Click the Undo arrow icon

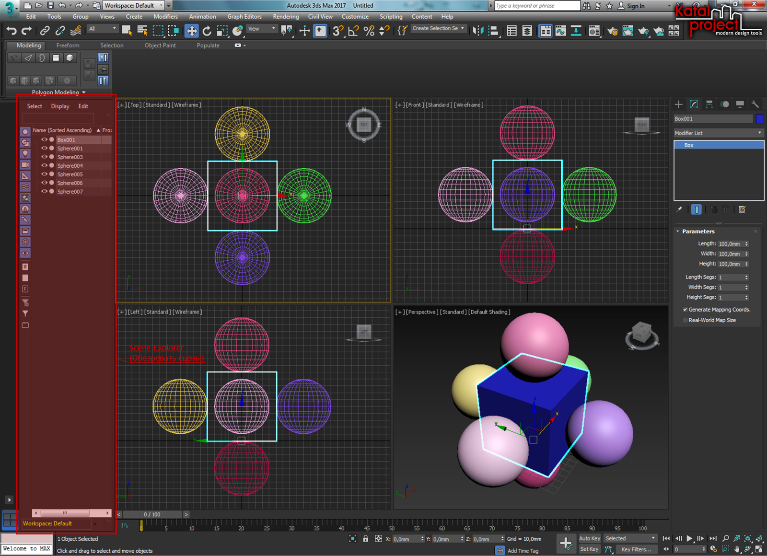[12, 31]
